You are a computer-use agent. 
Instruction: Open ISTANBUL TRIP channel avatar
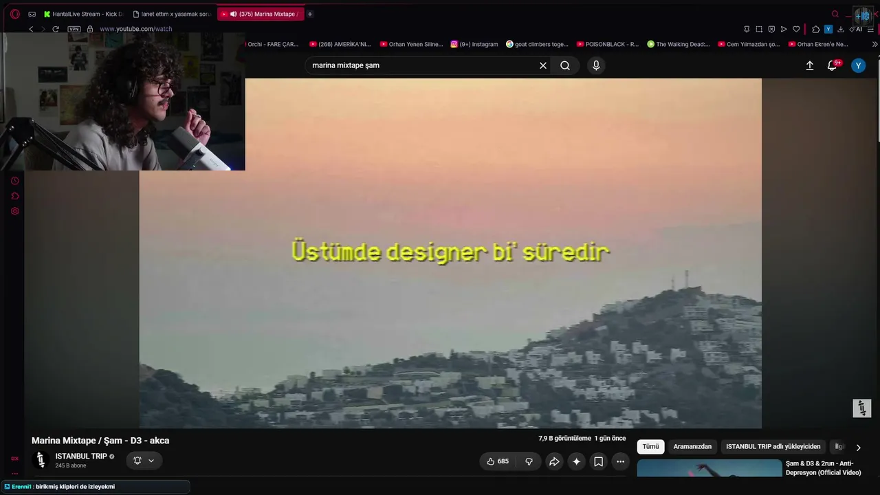[x=41, y=460]
